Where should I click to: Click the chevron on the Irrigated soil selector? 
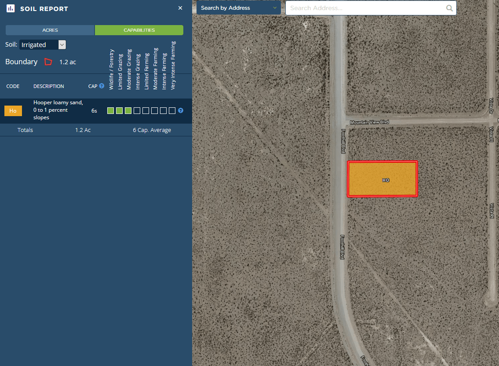tap(62, 44)
